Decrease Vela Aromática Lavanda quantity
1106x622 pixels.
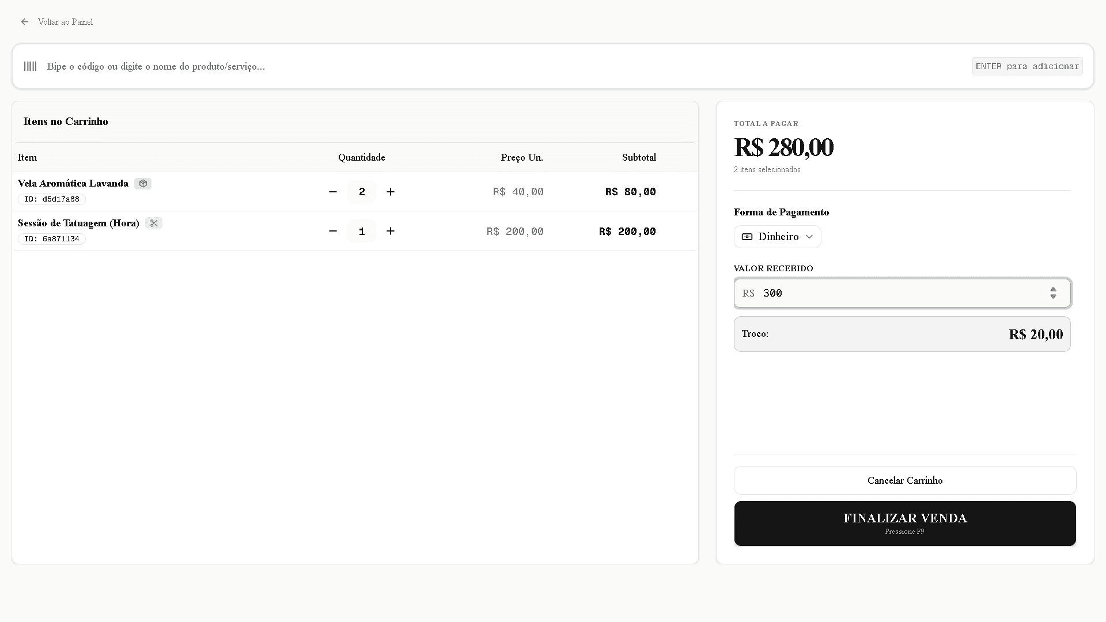333,192
